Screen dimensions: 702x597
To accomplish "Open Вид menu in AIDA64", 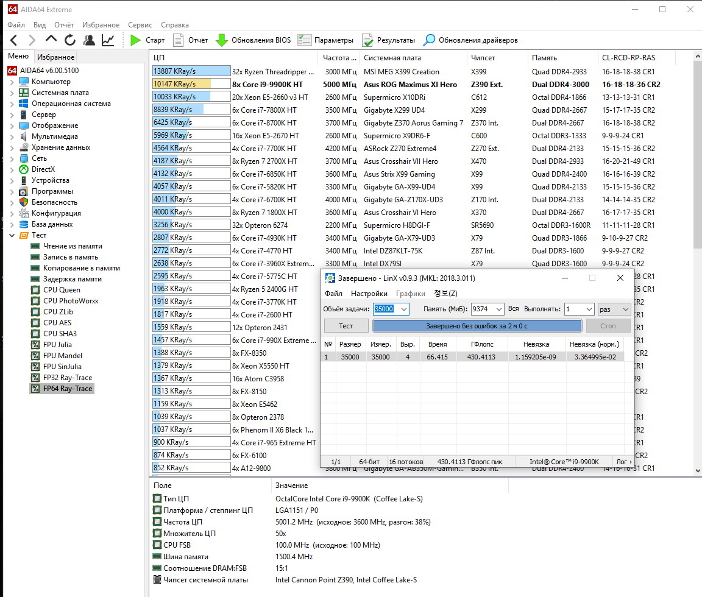I will pyautogui.click(x=40, y=25).
